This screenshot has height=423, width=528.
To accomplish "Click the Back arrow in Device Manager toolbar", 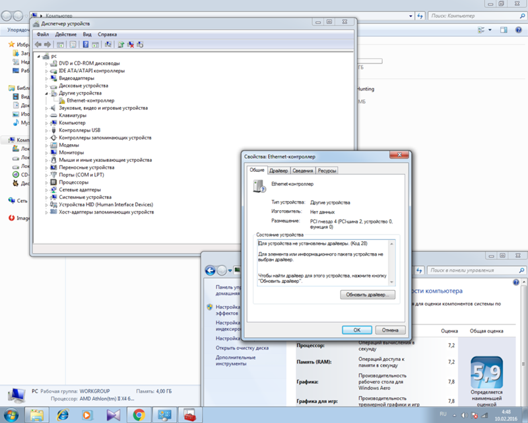I will [x=38, y=44].
